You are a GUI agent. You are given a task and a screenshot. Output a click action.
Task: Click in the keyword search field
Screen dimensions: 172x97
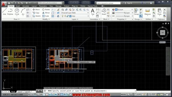108,3
